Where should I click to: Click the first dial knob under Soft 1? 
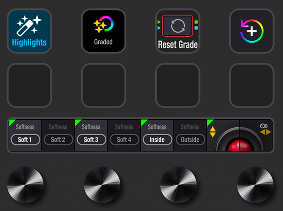pos(25,185)
